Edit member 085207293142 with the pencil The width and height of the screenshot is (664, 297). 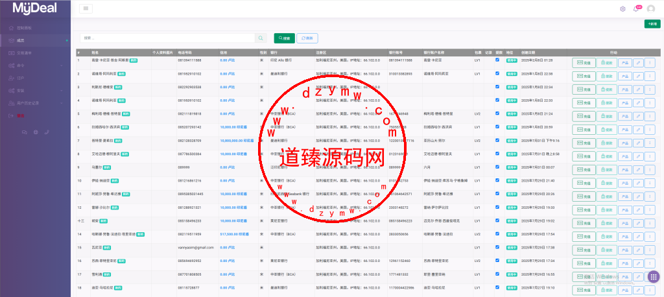pyautogui.click(x=638, y=130)
